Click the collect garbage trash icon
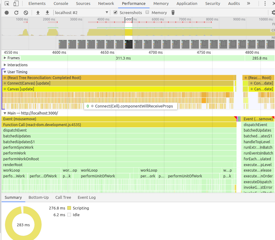 pos(173,13)
